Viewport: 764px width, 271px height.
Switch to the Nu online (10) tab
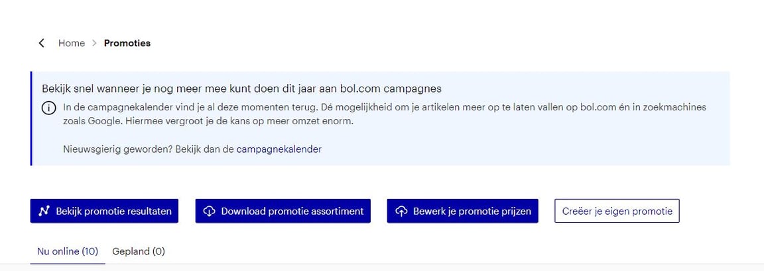[x=68, y=251]
